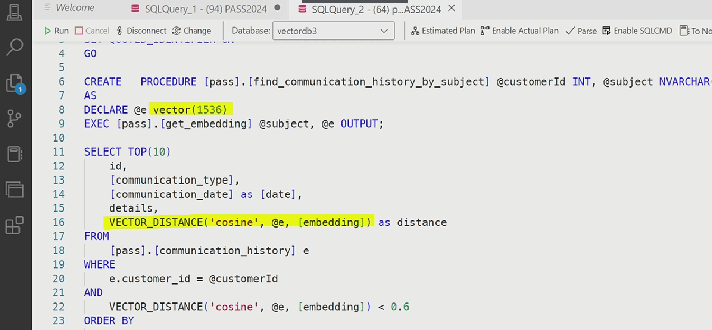Click 'VECTOR_DISTANCE' on line 16
712x330 pixels.
pyautogui.click(x=156, y=222)
